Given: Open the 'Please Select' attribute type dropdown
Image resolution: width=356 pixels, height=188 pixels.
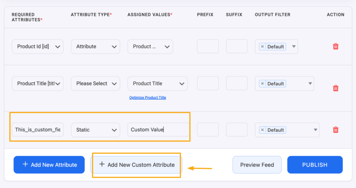Looking at the screenshot, I should point(95,83).
